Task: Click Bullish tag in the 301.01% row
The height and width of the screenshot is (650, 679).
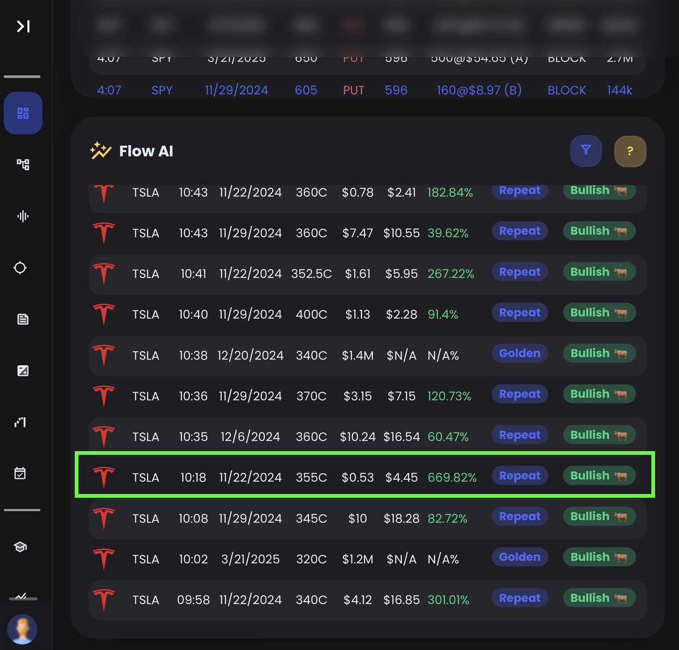Action: point(599,598)
